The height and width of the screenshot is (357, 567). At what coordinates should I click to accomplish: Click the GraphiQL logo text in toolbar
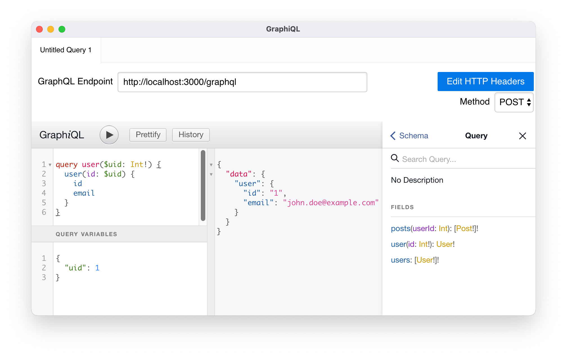point(62,135)
